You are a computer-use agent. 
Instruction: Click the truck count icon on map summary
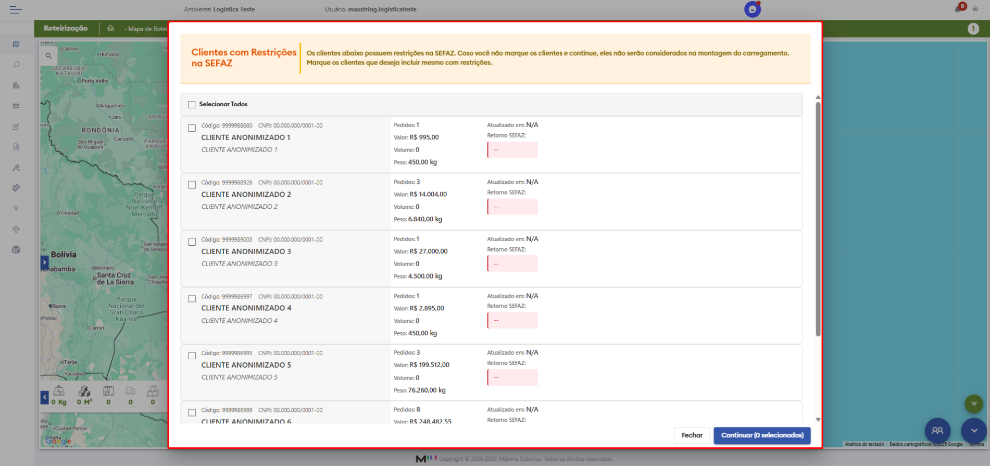click(x=131, y=391)
